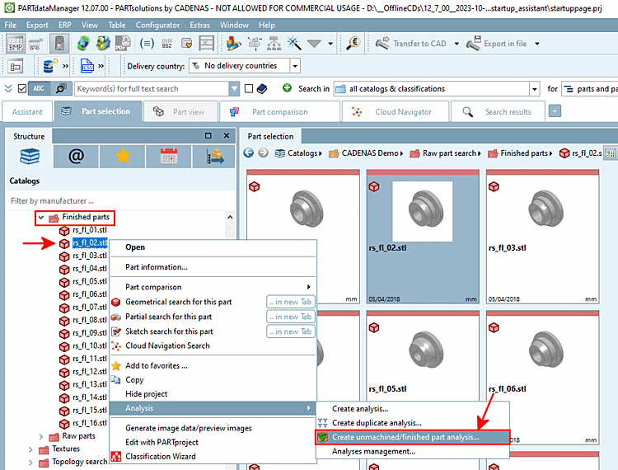Click the green plus add search icon
The image size is (618, 470).
click(287, 88)
